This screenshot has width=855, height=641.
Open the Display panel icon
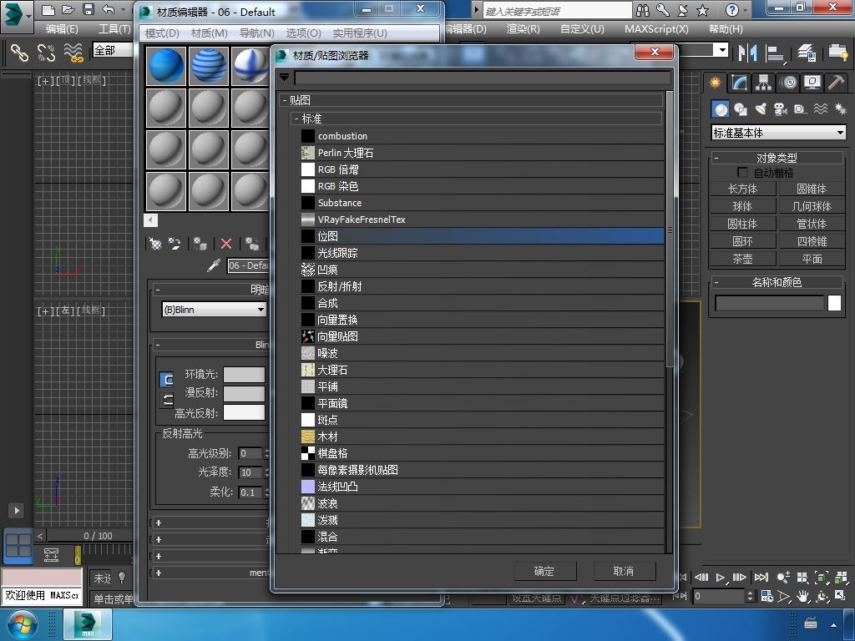tap(812, 83)
